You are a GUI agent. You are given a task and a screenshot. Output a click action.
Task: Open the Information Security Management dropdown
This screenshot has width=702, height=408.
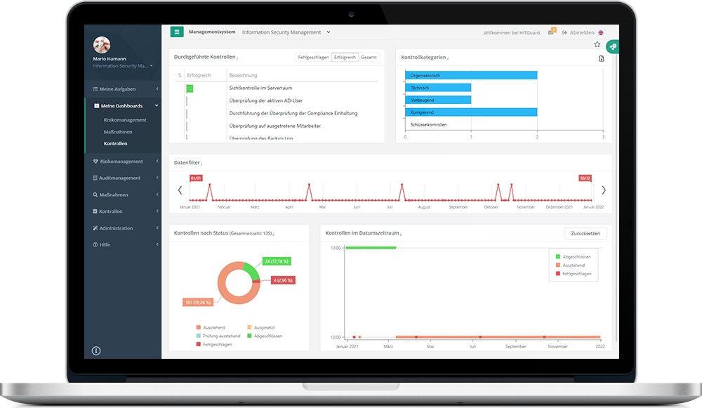coord(286,32)
